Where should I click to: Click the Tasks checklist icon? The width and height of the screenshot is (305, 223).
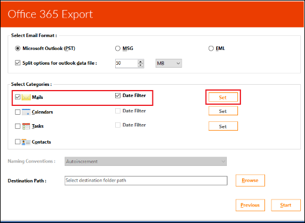(x=26, y=126)
